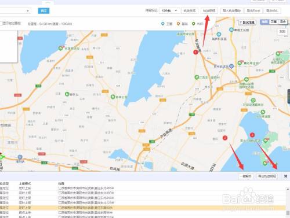Open the track details button in the toolbar
This screenshot has height=218, width=290.
point(209,10)
